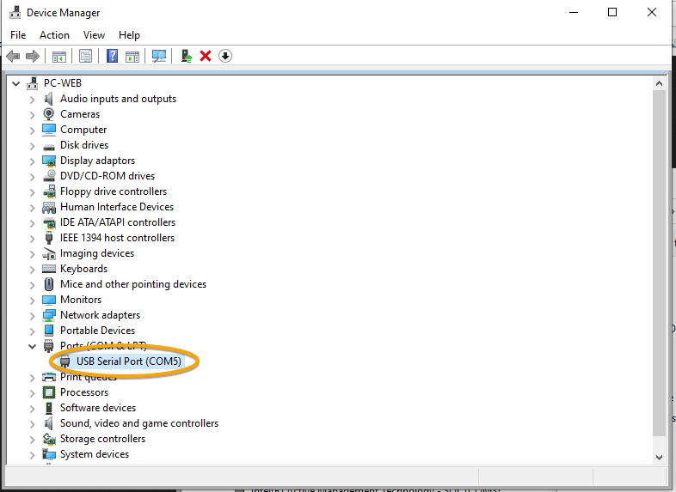This screenshot has width=676, height=492.
Task: Click the Disable device down-arrow icon
Action: pyautogui.click(x=225, y=56)
